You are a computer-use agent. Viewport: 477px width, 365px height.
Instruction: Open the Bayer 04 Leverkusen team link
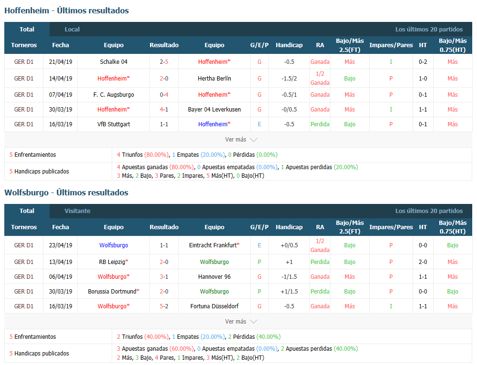tap(214, 110)
